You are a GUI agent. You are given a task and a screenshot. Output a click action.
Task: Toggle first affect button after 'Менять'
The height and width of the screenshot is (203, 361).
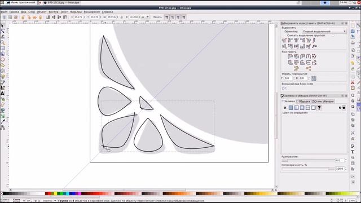click(167, 17)
